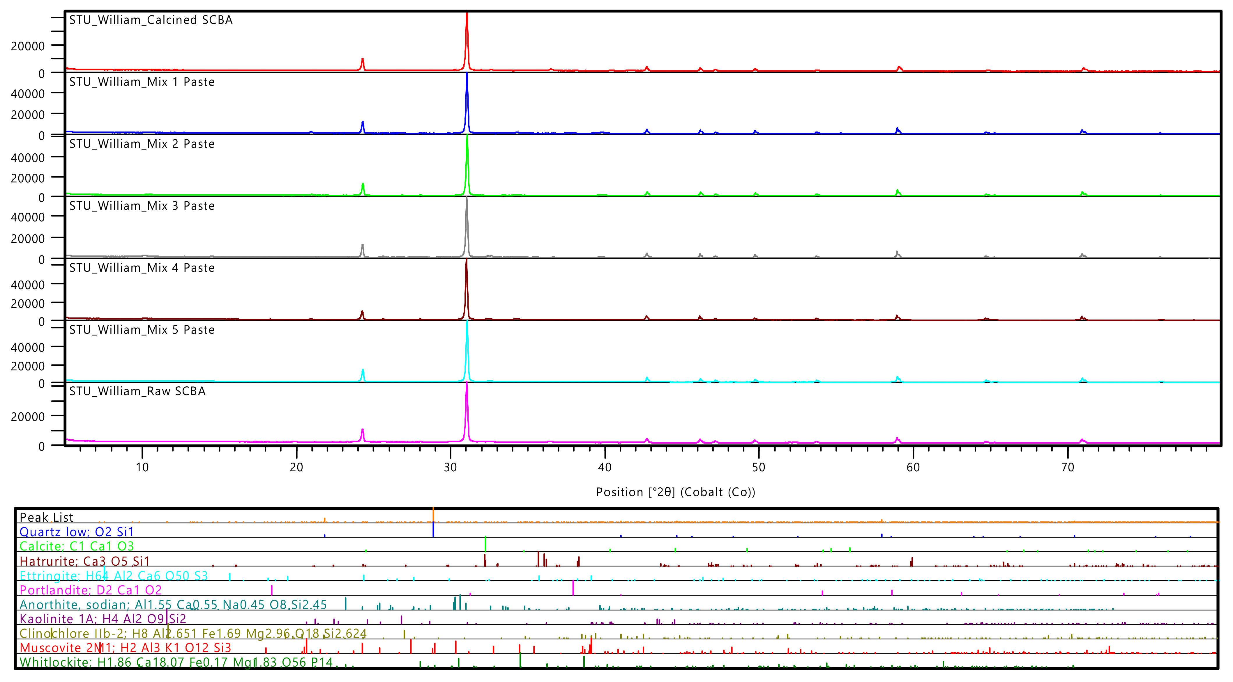Click the Peak List row header
The image size is (1233, 682).
[x=46, y=517]
